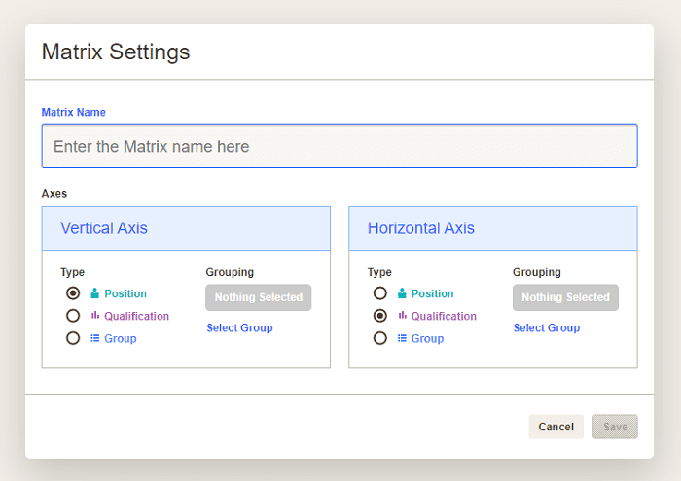Click the Group list icon under Vertical Axis
This screenshot has height=481, width=681.
coord(94,338)
